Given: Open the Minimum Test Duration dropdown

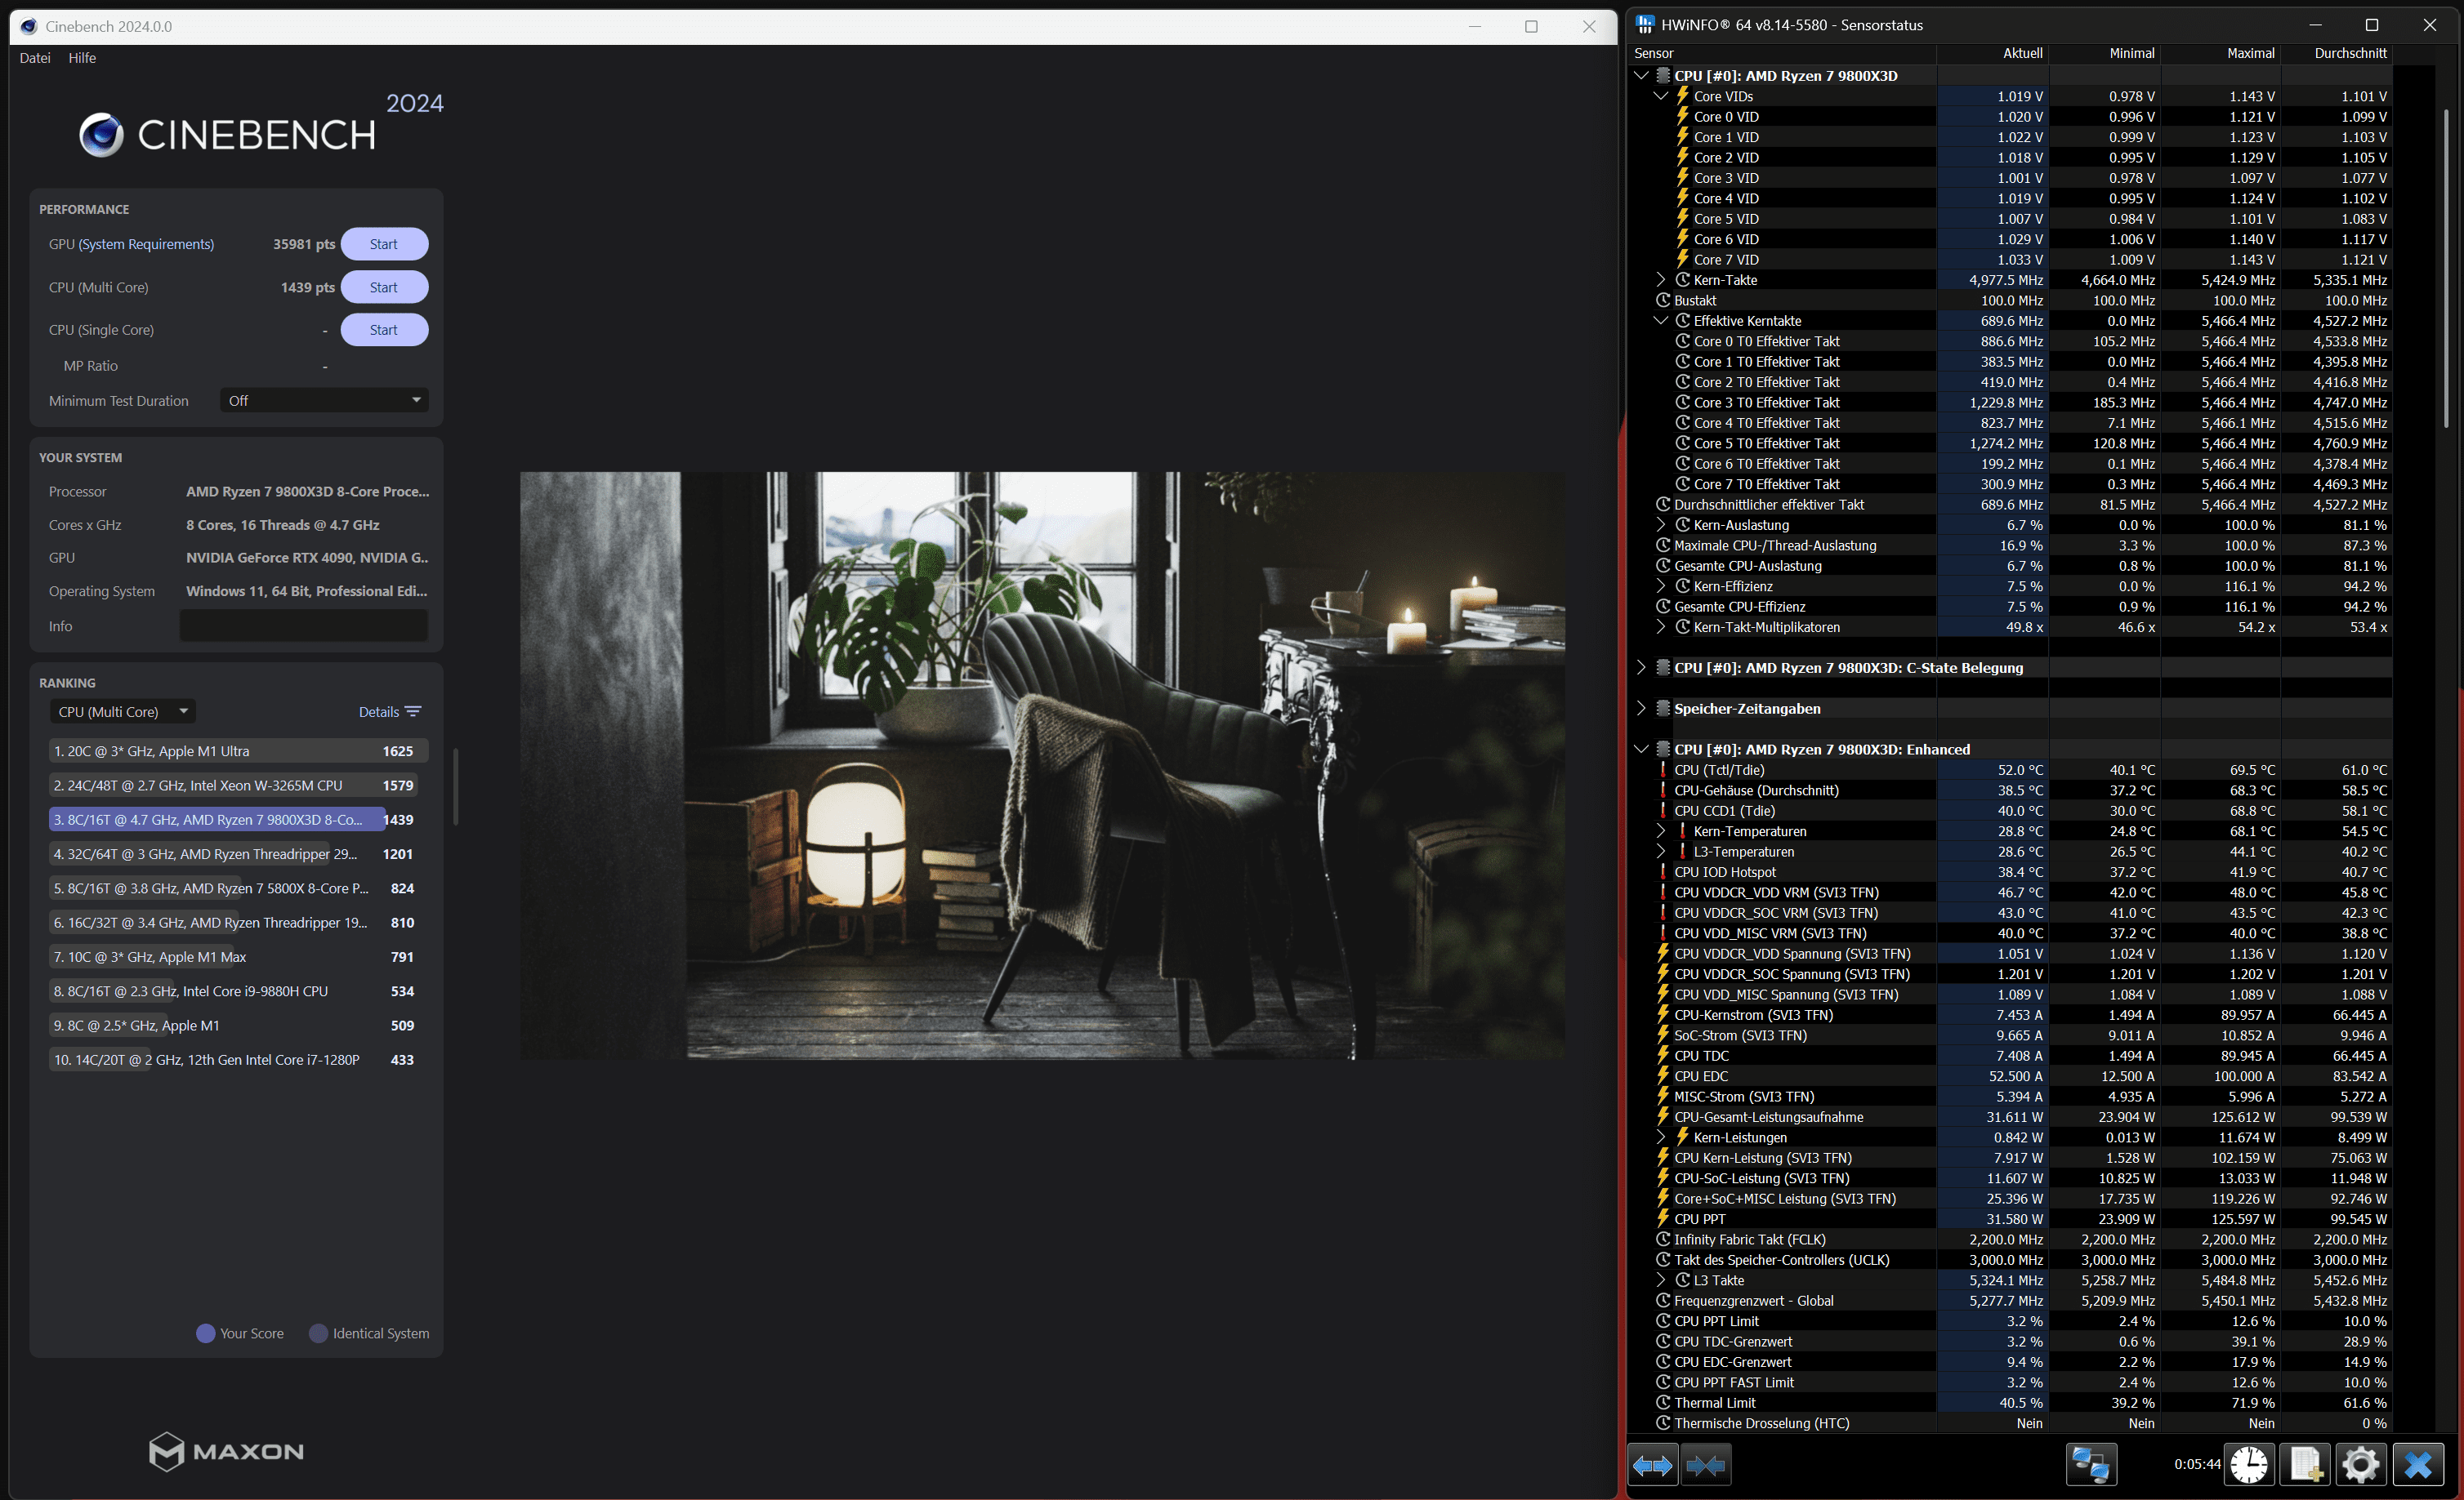Looking at the screenshot, I should (x=324, y=401).
